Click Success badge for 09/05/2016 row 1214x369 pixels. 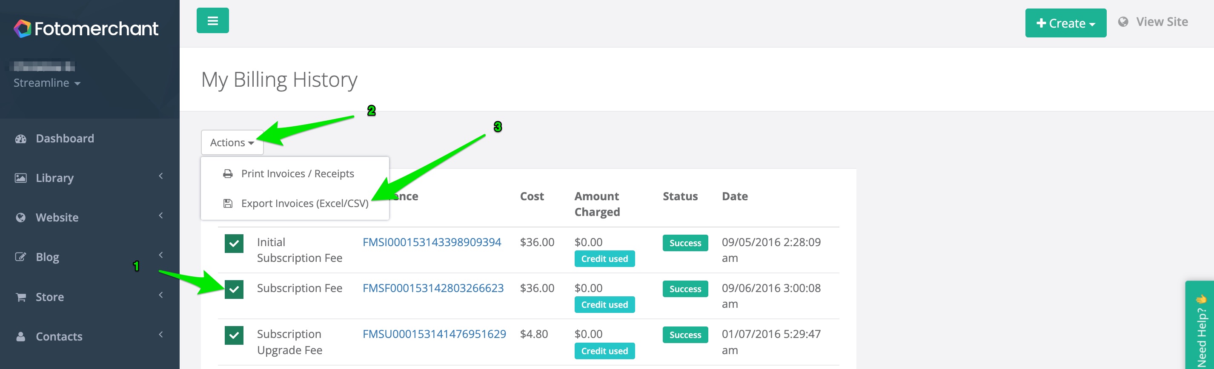coord(685,243)
